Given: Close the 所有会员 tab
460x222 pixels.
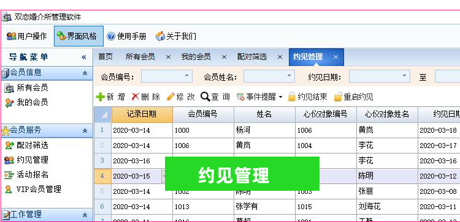Looking at the screenshot, I should [x=168, y=57].
